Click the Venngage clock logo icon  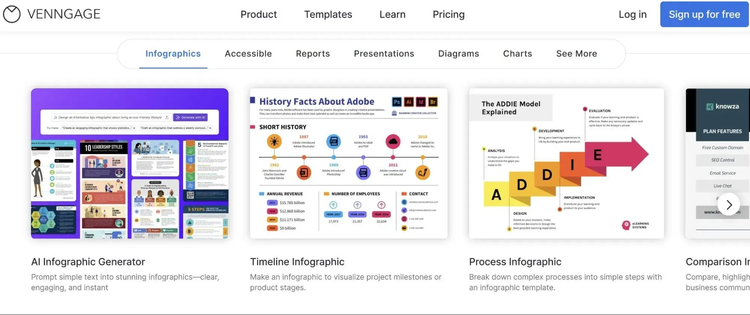click(12, 14)
